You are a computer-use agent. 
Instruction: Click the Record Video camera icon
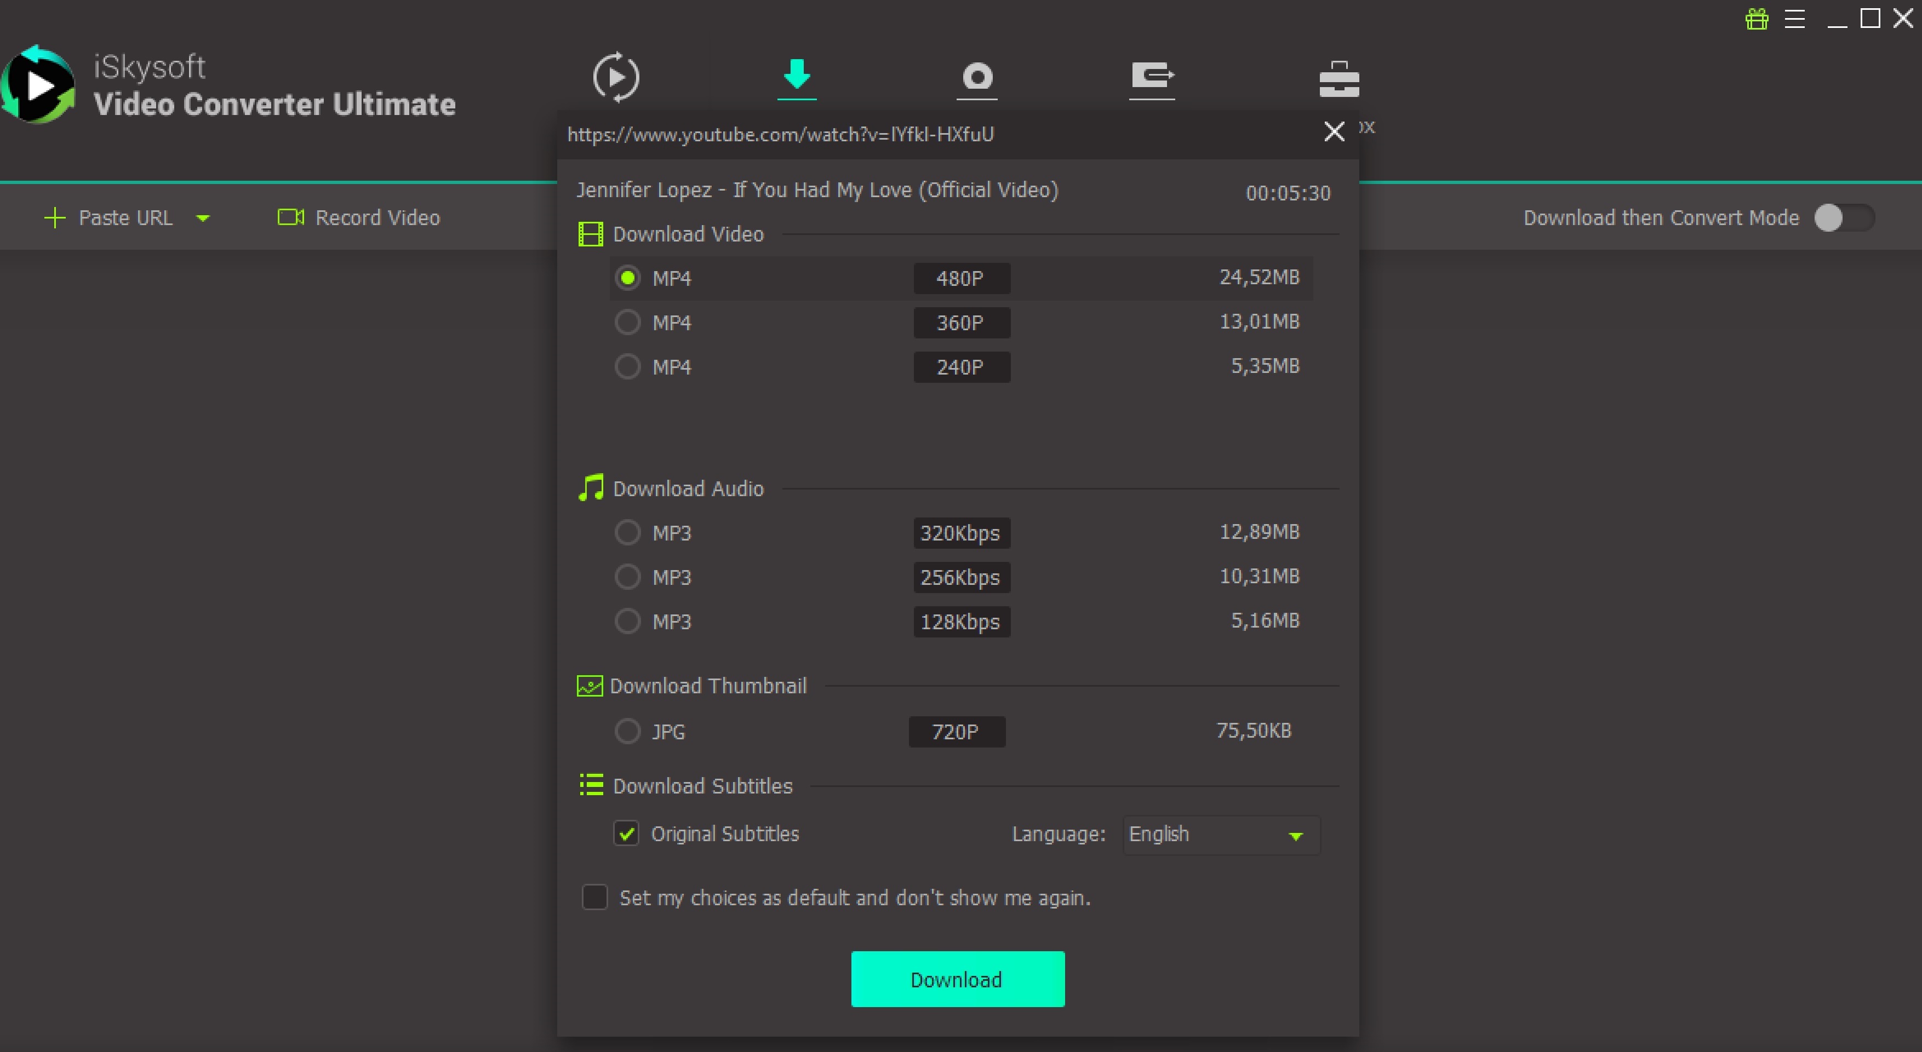pyautogui.click(x=291, y=217)
